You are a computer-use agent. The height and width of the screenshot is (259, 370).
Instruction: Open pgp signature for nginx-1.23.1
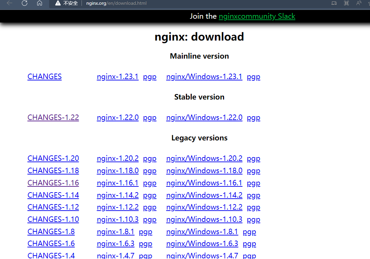pos(150,77)
